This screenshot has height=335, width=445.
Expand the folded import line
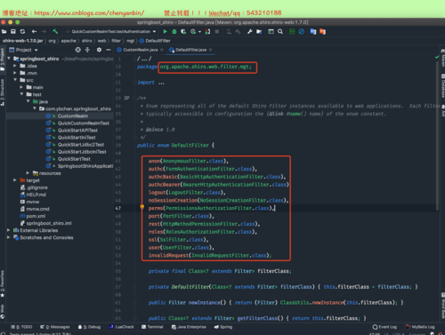coord(161,83)
